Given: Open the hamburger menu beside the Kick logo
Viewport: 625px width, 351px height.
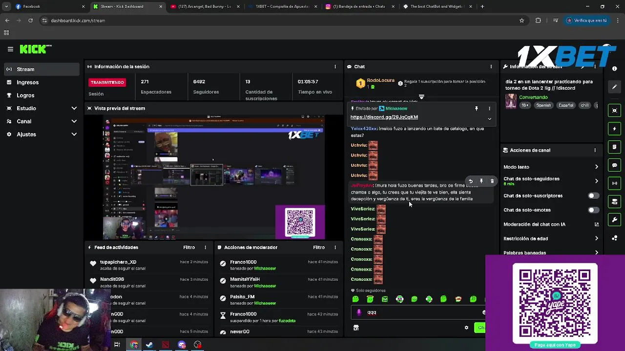Looking at the screenshot, I should click(10, 49).
